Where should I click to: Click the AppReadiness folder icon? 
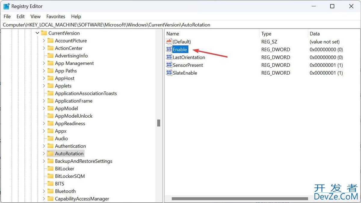50,123
